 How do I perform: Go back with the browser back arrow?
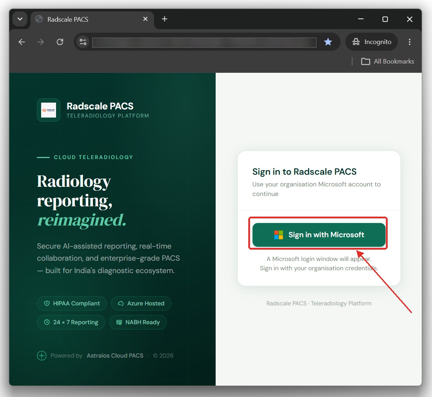(x=22, y=42)
